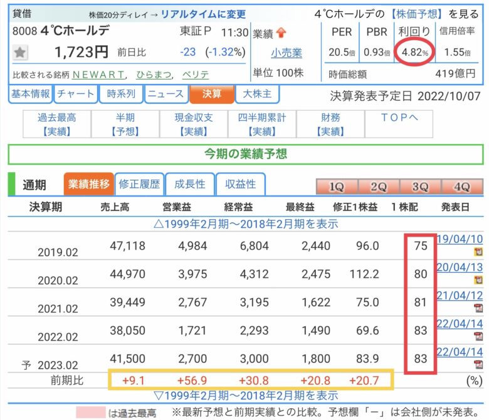
Task: Open compared stock ひらまつ
Action: click(x=154, y=74)
